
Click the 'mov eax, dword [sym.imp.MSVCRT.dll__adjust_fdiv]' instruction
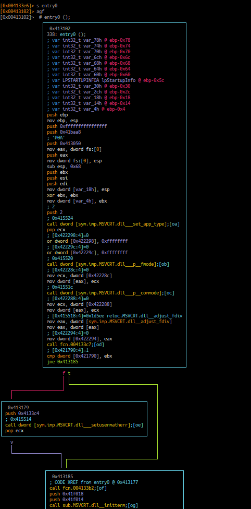pyautogui.click(x=109, y=322)
